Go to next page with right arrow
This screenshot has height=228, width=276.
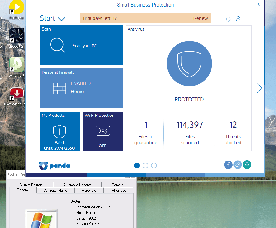click(x=259, y=88)
